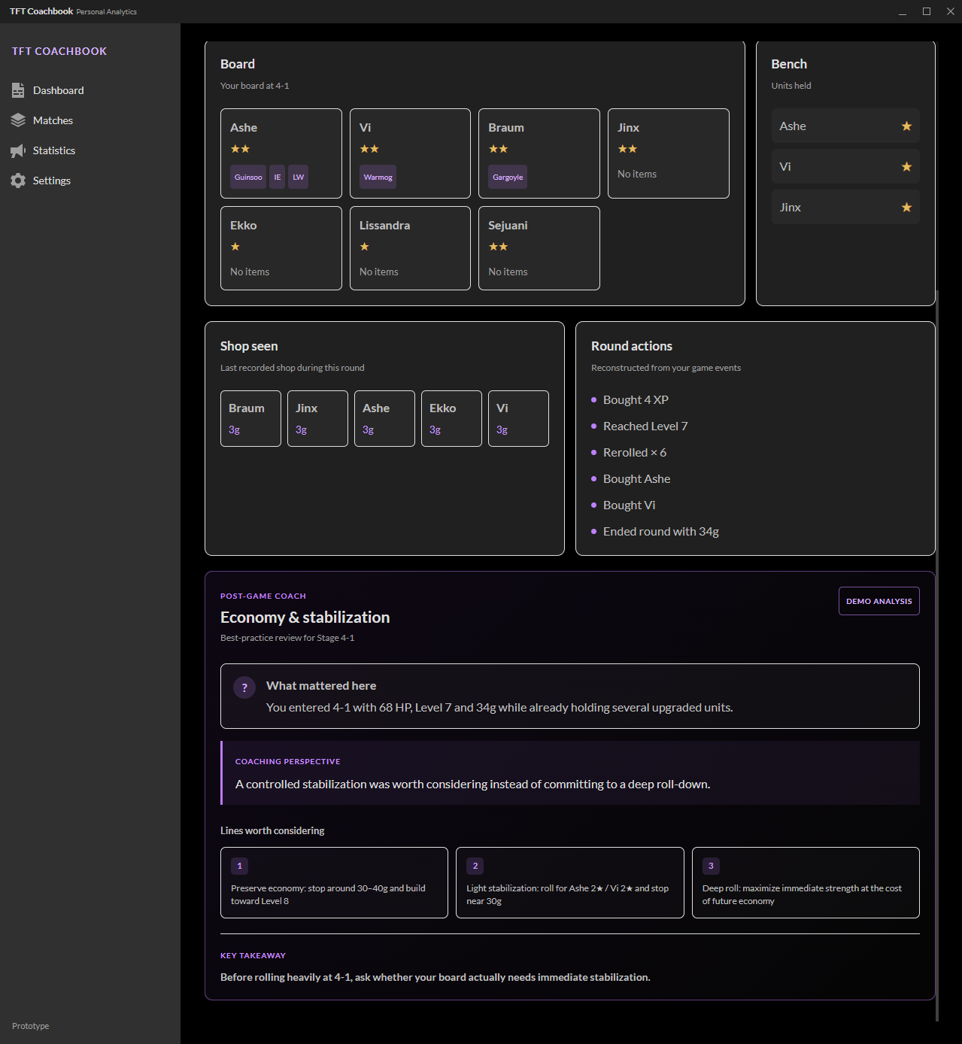Image resolution: width=962 pixels, height=1044 pixels.
Task: Click the Jinx 3g shop card
Action: (x=317, y=418)
